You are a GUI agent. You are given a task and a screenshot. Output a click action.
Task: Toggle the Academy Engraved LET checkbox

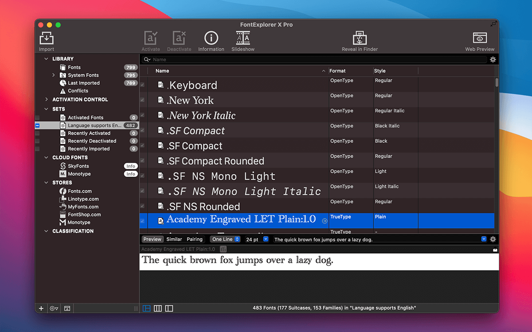[x=142, y=221]
